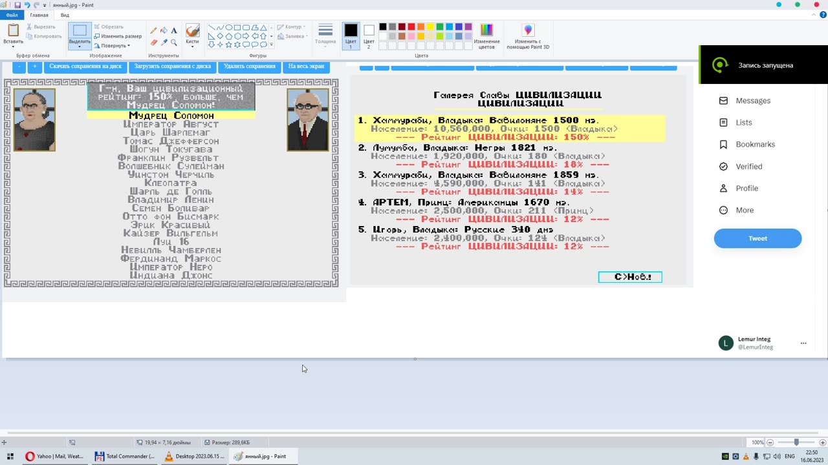Switch to Opera Yahoo Mail taskbar item
Image resolution: width=828 pixels, height=465 pixels.
[54, 456]
